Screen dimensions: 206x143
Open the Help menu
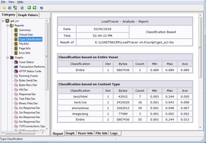pyautogui.click(x=21, y=2)
